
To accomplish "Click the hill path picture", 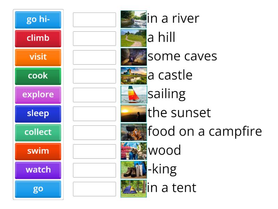I will point(133,38).
